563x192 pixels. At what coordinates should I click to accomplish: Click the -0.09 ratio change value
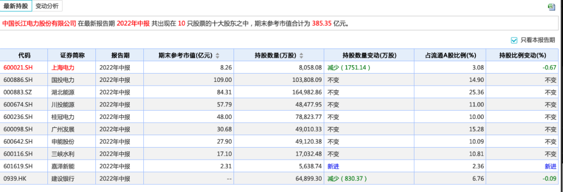point(550,178)
